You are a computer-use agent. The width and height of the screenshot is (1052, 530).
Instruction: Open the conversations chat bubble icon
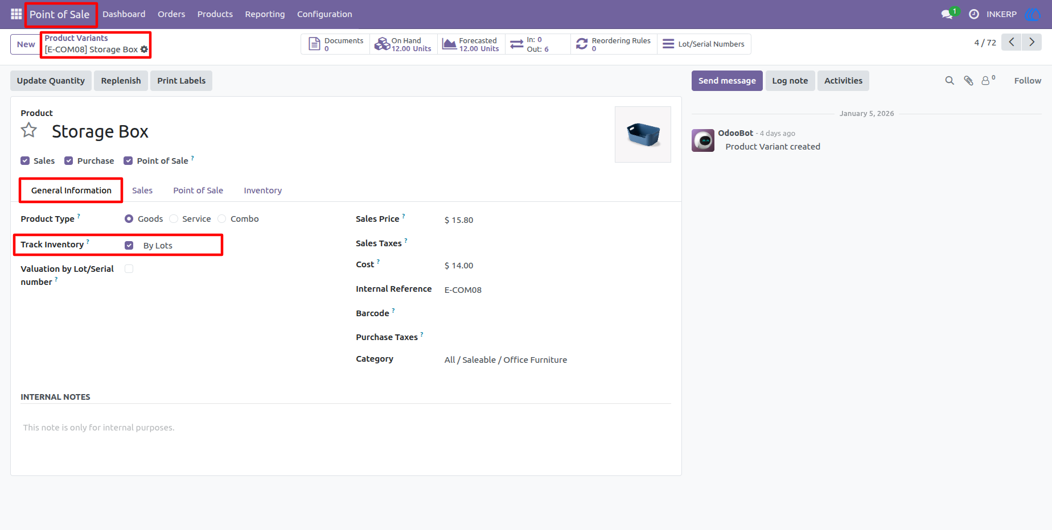[x=948, y=14]
